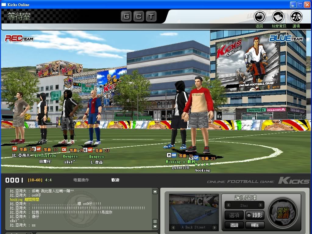Switch to previous map left of A Back Street
The image size is (312, 234).
click(173, 227)
